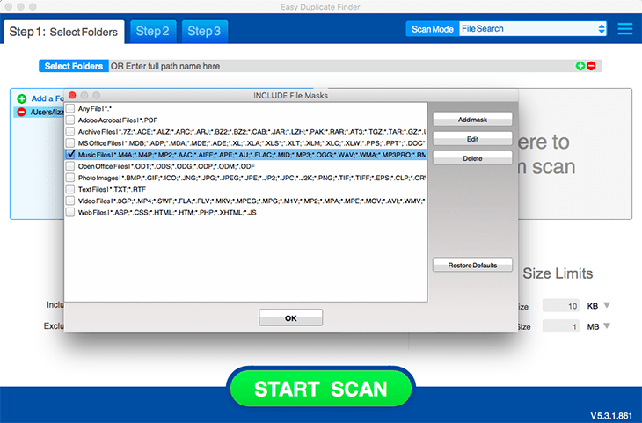Confirm the dialog with OK
This screenshot has height=423, width=642.
pyautogui.click(x=291, y=318)
